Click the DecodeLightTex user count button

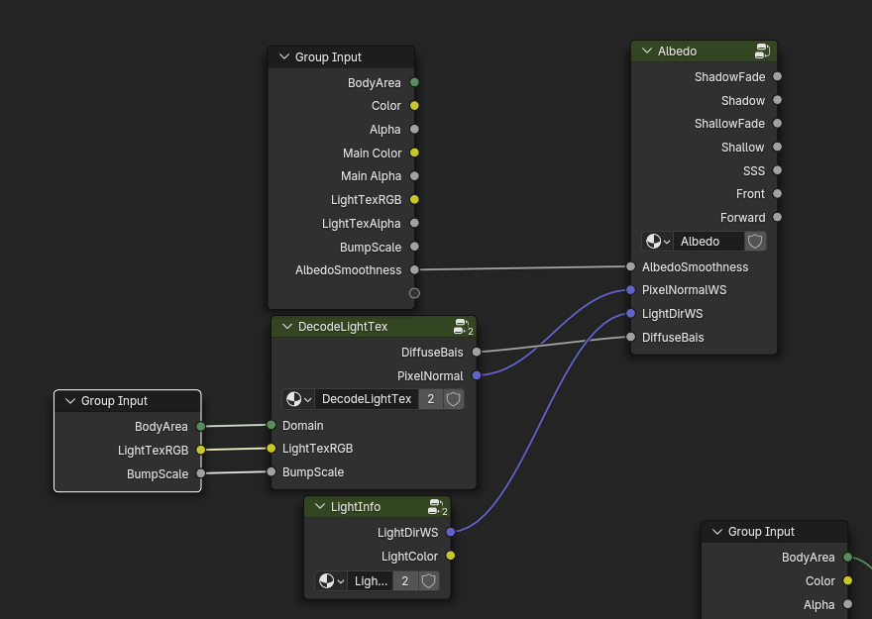coord(430,399)
